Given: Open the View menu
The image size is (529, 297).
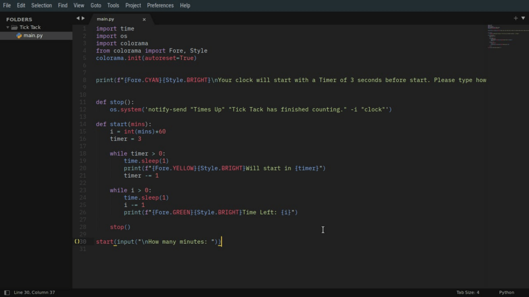Looking at the screenshot, I should click(x=79, y=5).
